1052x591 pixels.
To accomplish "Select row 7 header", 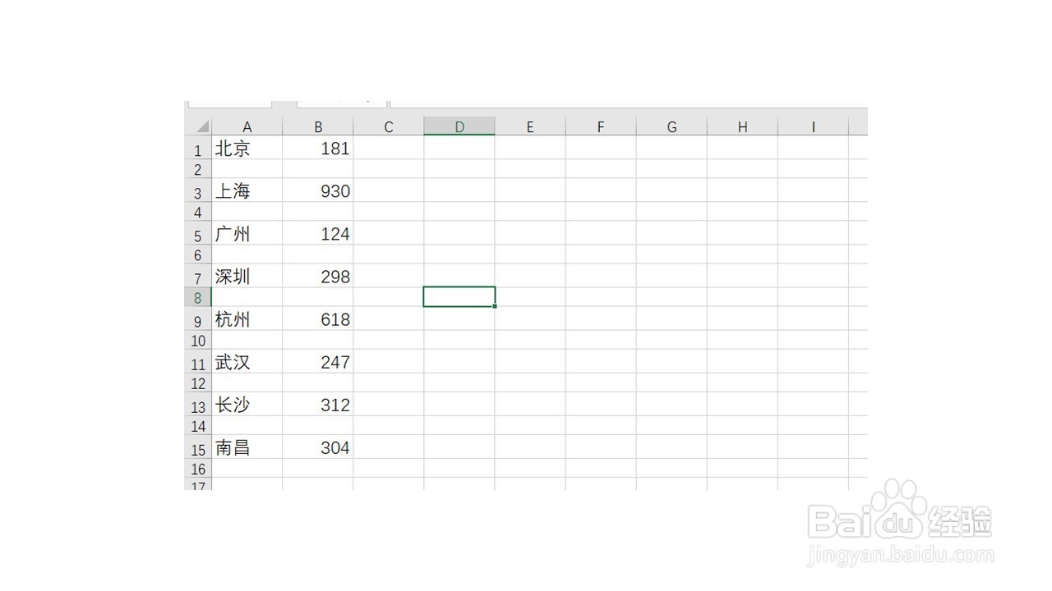I will pos(198,276).
